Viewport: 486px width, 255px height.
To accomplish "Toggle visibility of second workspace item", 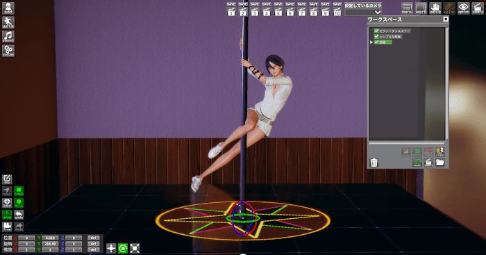I will pyautogui.click(x=376, y=36).
